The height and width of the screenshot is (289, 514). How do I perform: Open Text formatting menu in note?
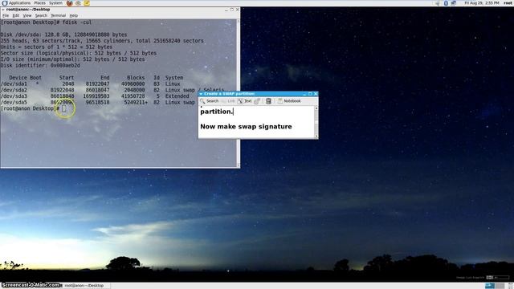(x=245, y=101)
